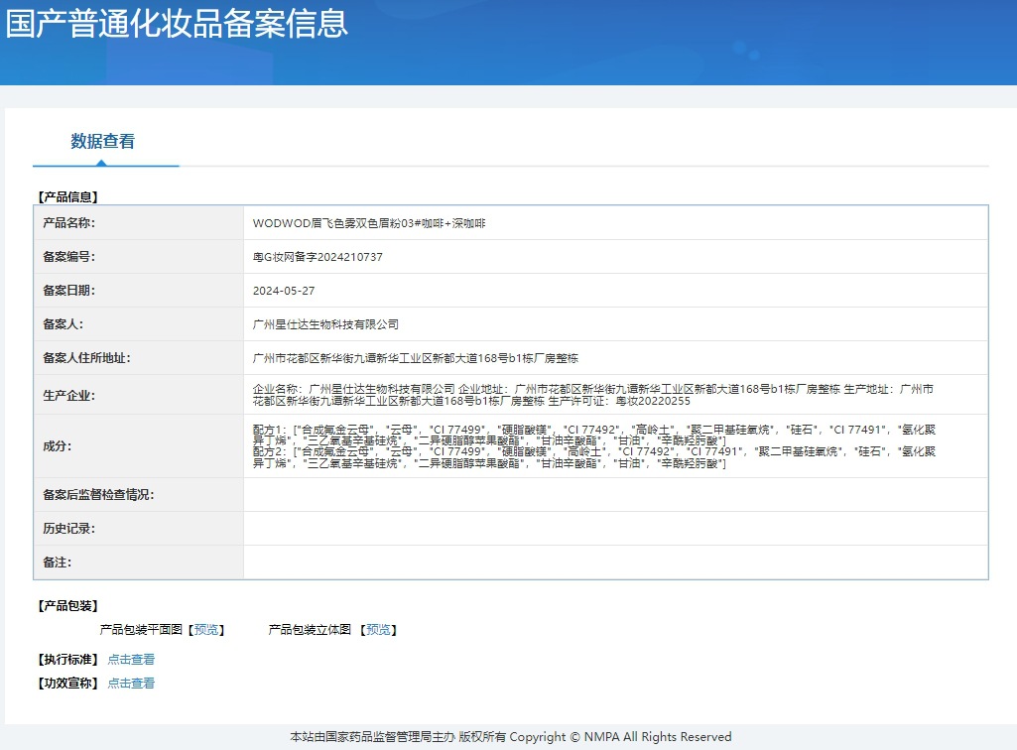The width and height of the screenshot is (1017, 750).
Task: Click the 备案人住所地址 label cell
Action: click(139, 358)
